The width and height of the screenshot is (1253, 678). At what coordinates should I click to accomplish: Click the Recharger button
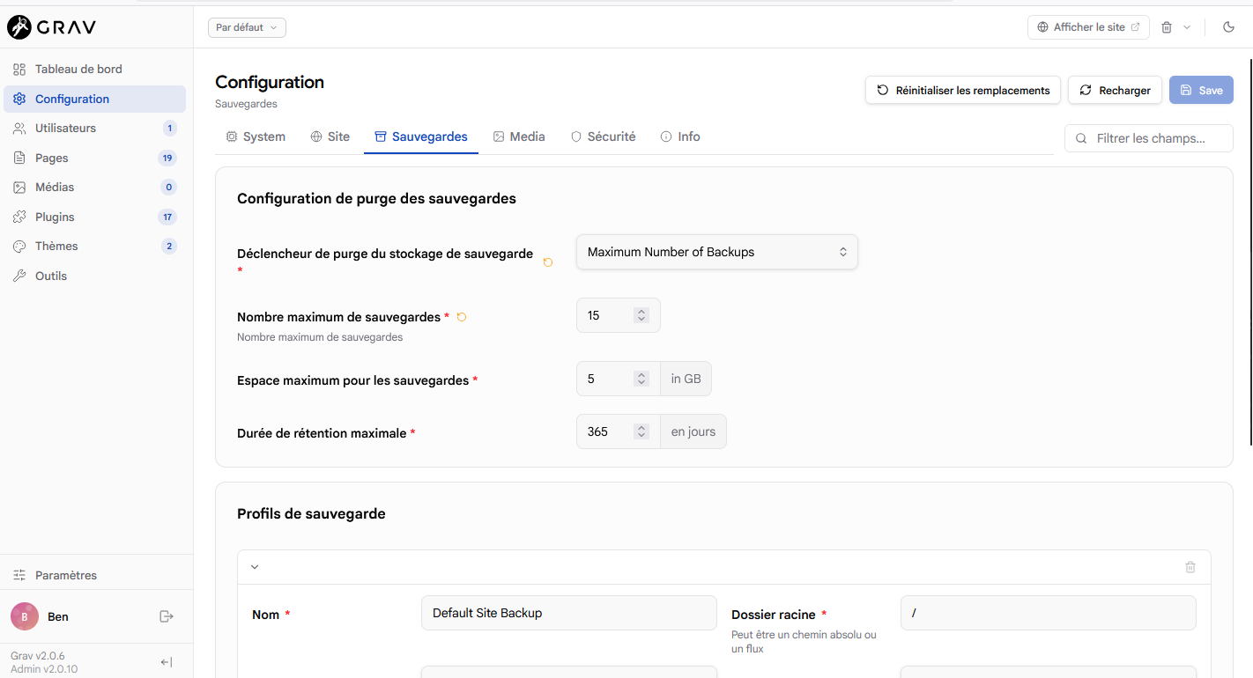(x=1115, y=90)
